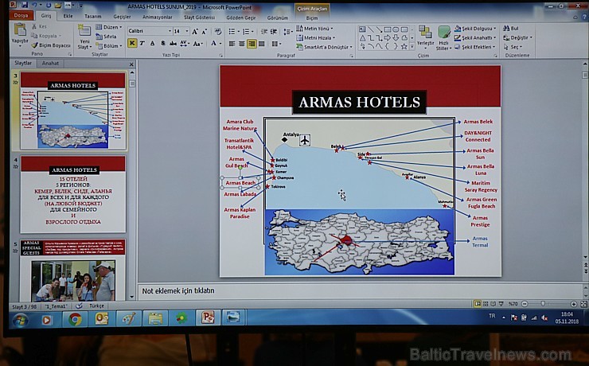The width and height of the screenshot is (589, 366).
Task: Start slideshow from status bar icon
Action: [x=501, y=304]
